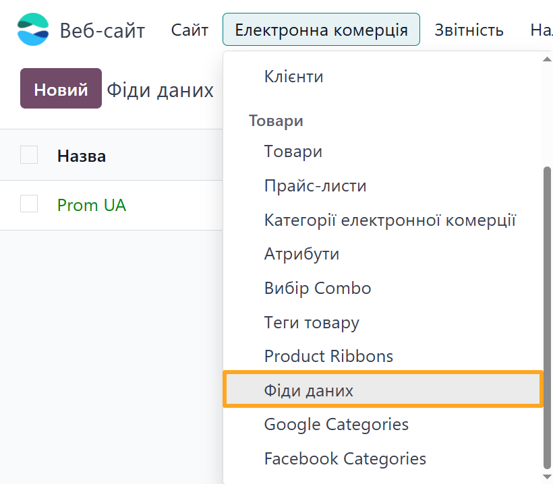
Task: Open Google Categories from the menu
Action: point(337,425)
